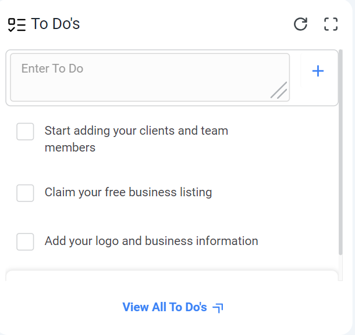Image resolution: width=355 pixels, height=335 pixels.
Task: Click the To Do's checklist icon
Action: (x=17, y=24)
